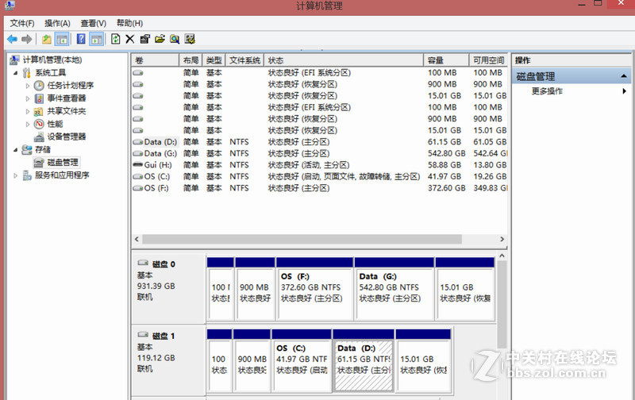Screen dimensions: 635x400
Task: Toggle the show/hide console tree button
Action: coord(62,39)
